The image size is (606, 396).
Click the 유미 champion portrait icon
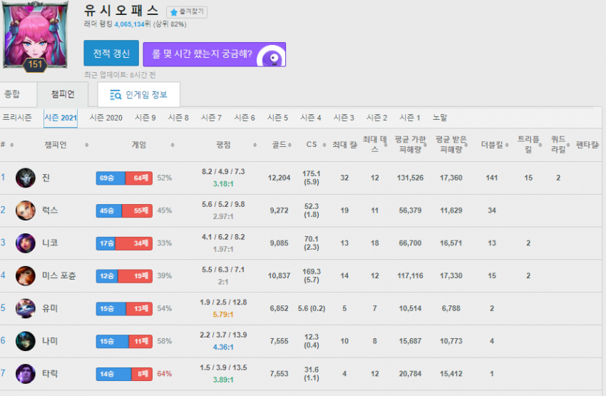click(26, 309)
